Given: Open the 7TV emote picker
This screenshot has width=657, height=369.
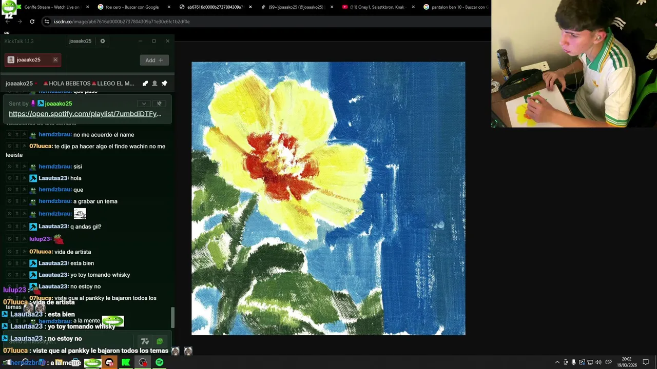Looking at the screenshot, I should [145, 341].
